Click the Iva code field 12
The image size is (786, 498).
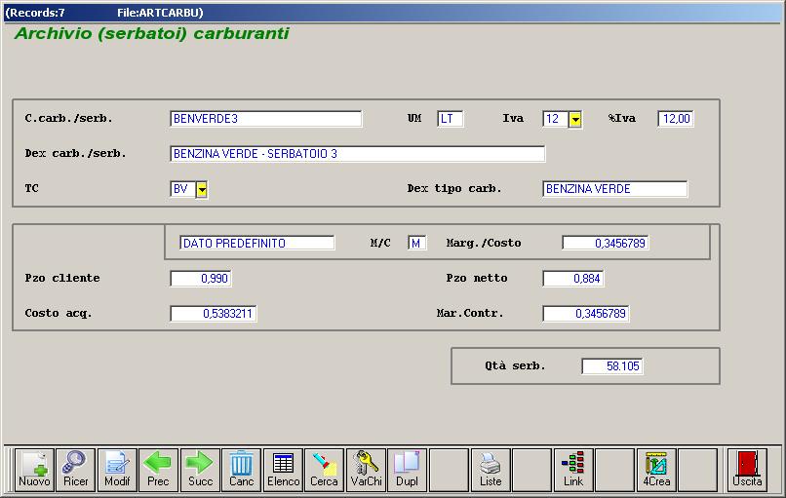pos(556,119)
